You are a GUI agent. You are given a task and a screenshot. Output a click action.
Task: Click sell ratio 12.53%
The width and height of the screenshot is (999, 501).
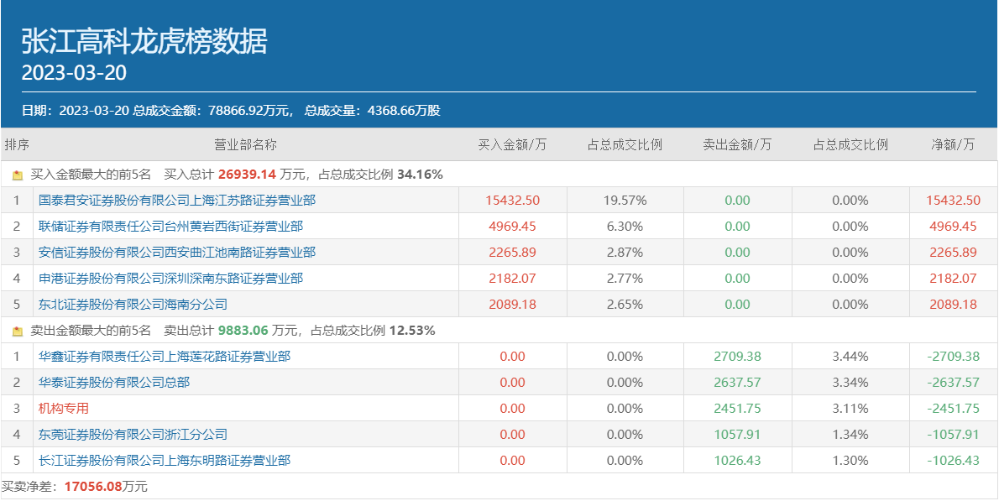point(412,331)
